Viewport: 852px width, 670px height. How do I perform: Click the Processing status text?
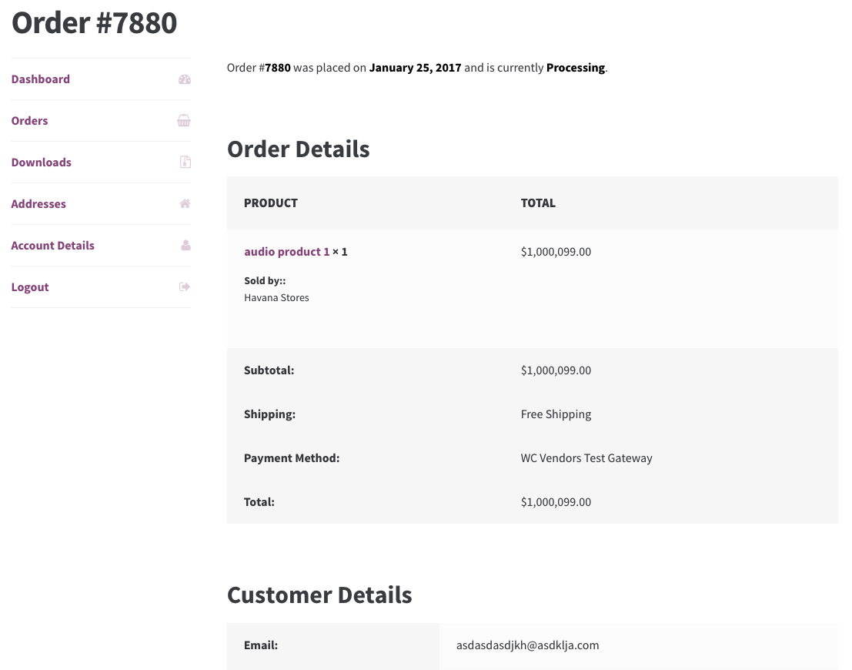[576, 68]
